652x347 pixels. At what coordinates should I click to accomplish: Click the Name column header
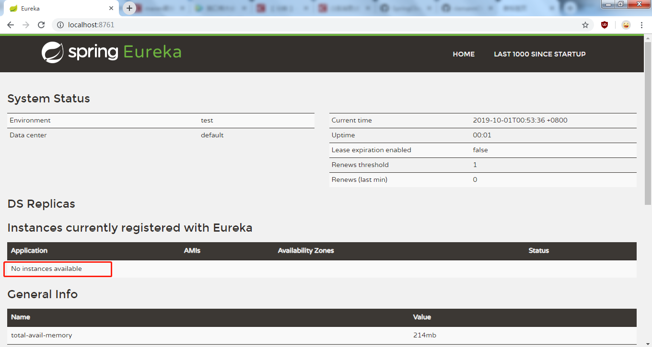(21, 317)
